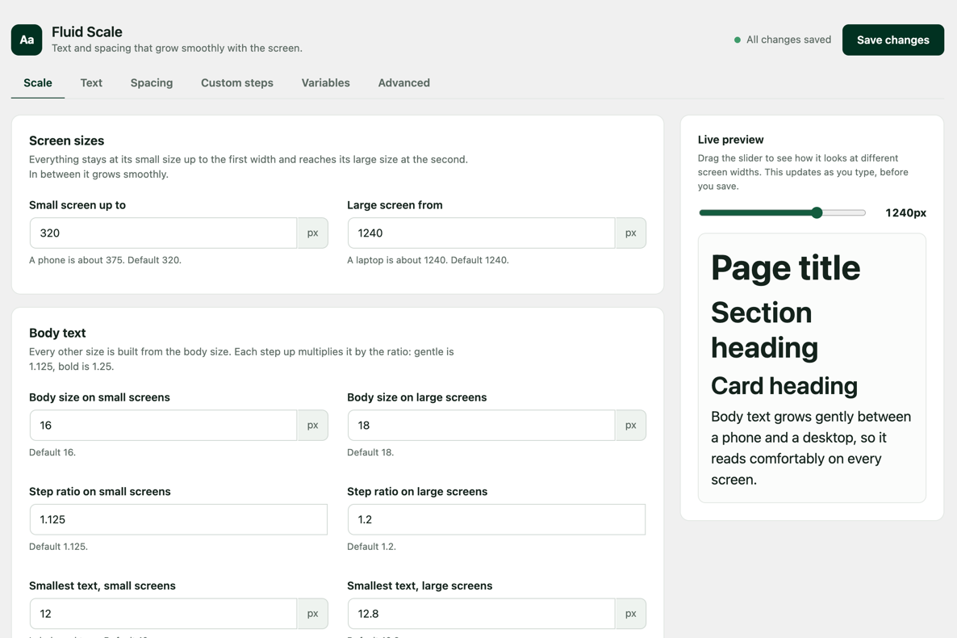Viewport: 957px width, 638px height.
Task: Switch to the Scale tab
Action: pos(38,82)
